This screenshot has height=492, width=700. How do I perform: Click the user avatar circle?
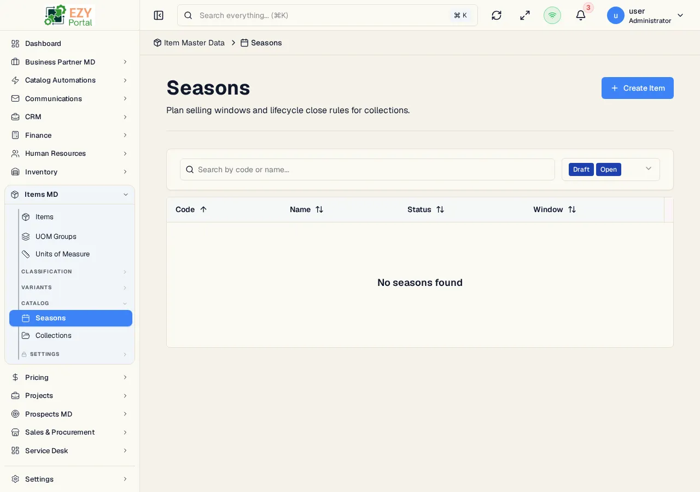(x=616, y=15)
